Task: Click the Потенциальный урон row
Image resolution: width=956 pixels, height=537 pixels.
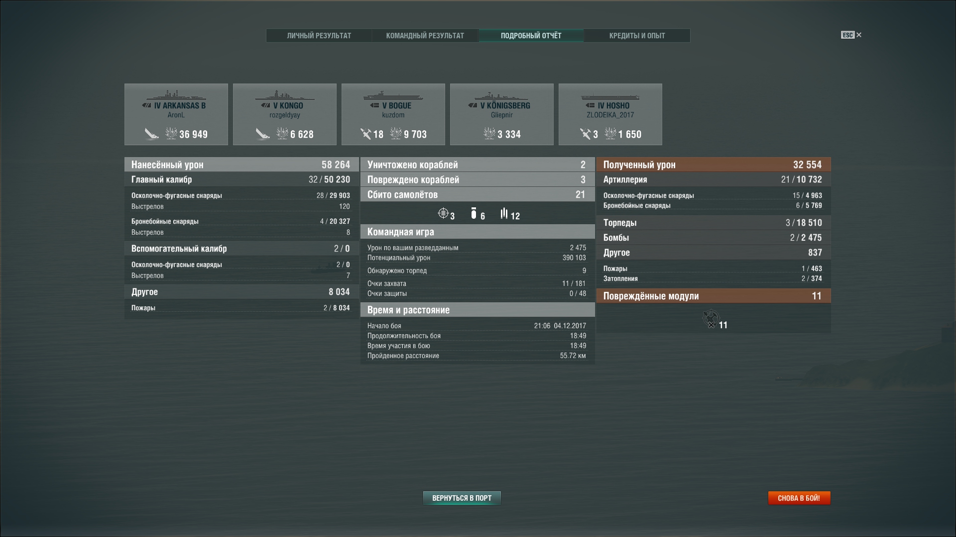Action: (x=478, y=258)
